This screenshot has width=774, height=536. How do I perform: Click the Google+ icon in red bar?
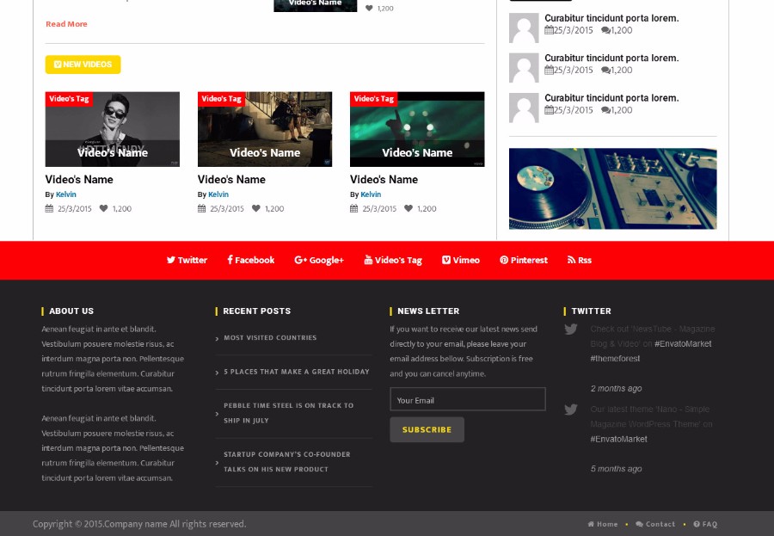pyautogui.click(x=301, y=260)
